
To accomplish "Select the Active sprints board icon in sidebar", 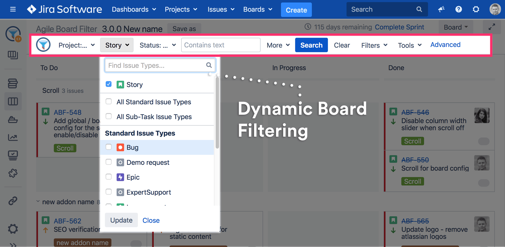I will tap(13, 101).
